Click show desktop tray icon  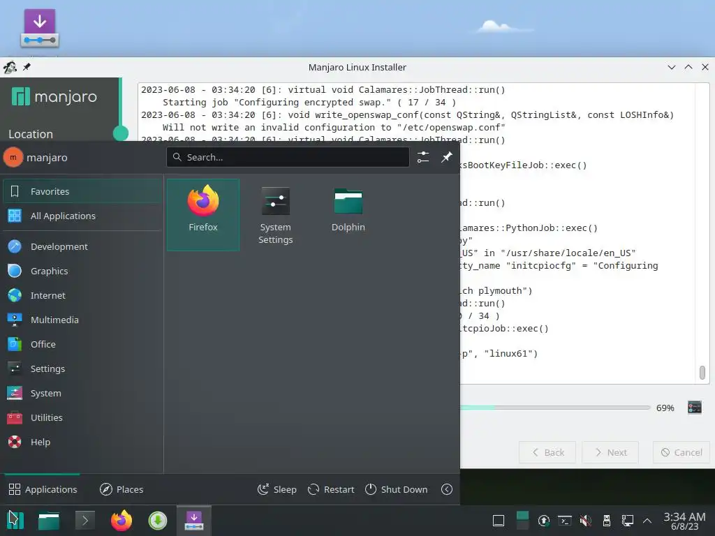(x=499, y=521)
